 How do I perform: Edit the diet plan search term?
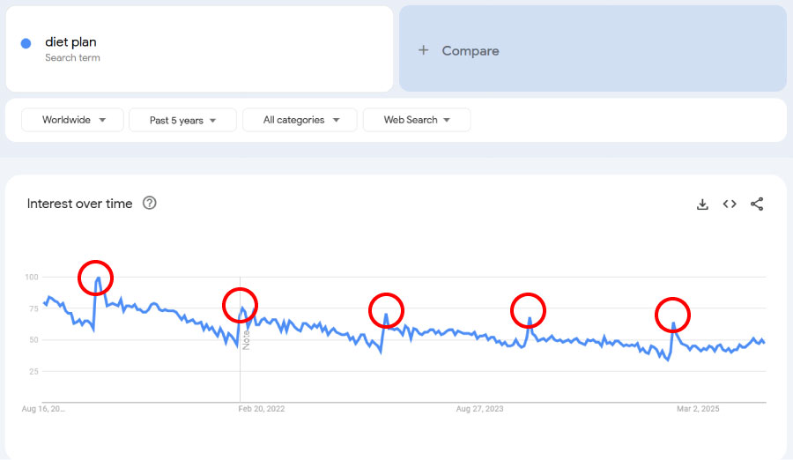pyautogui.click(x=70, y=42)
